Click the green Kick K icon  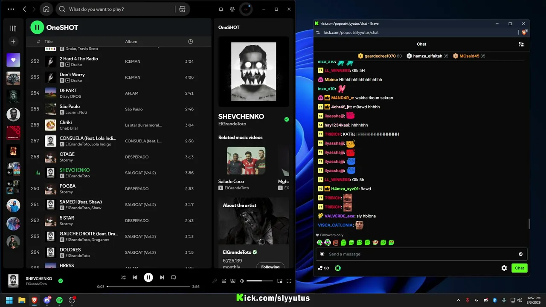(x=337, y=268)
